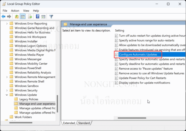Click policy icon beside Specify active hours range
Viewport: 186px width, 131px height.
[116, 40]
